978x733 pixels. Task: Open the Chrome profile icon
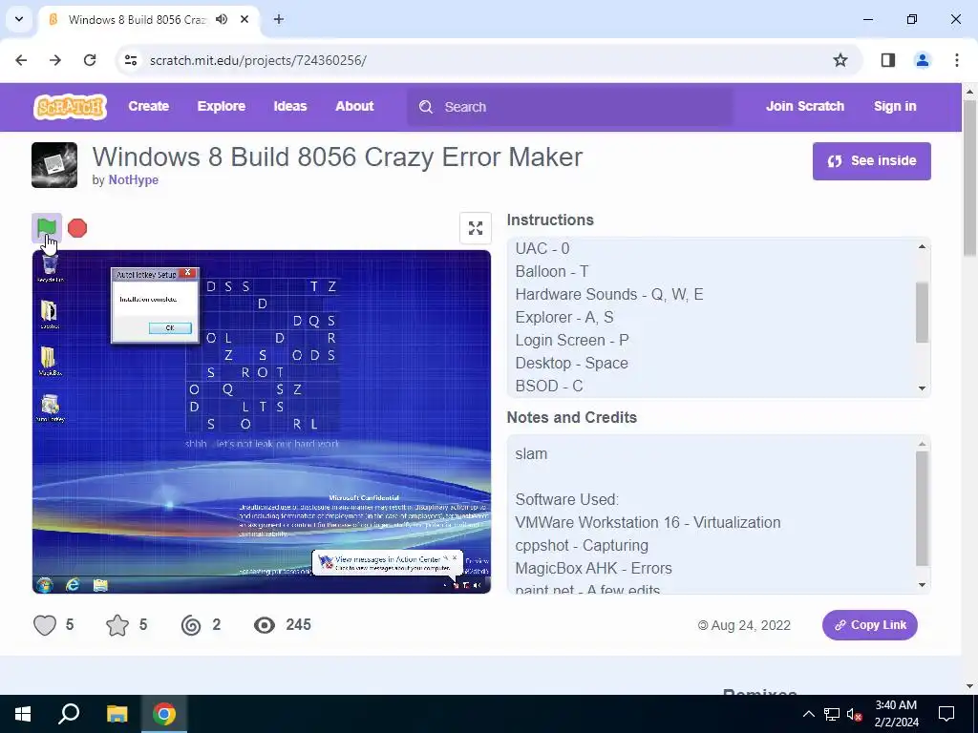pyautogui.click(x=923, y=60)
